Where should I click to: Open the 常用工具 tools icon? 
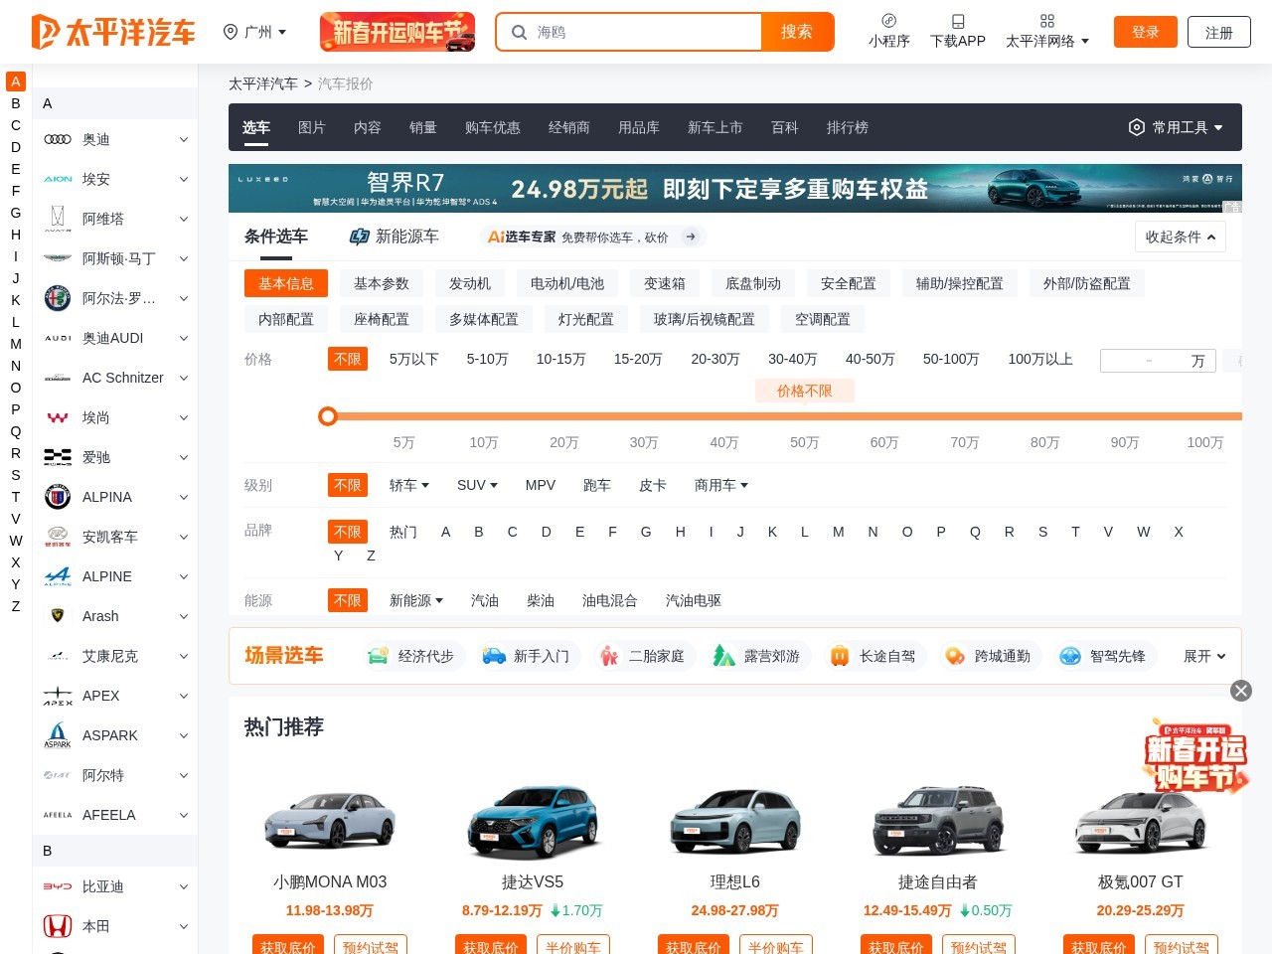(x=1137, y=127)
